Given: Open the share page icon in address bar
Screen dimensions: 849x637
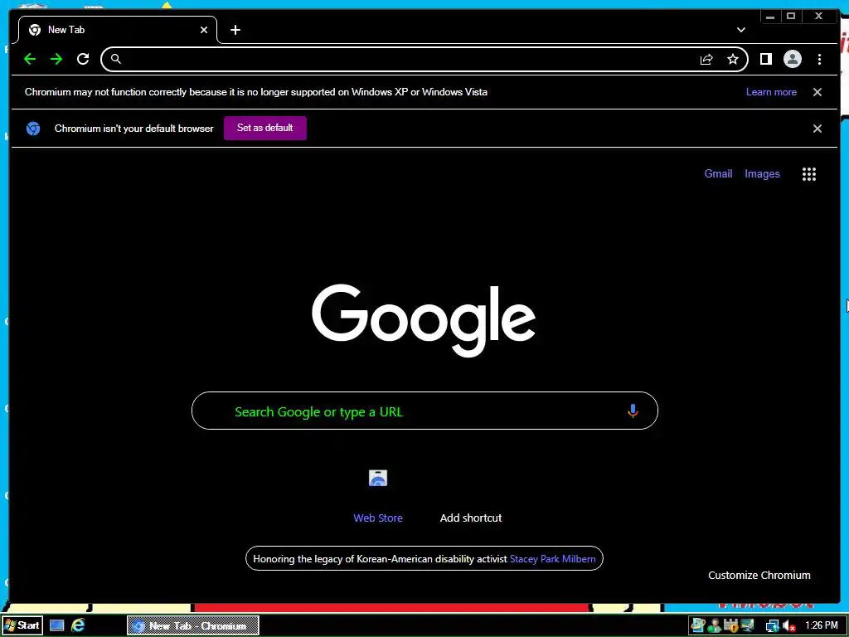Looking at the screenshot, I should pyautogui.click(x=706, y=59).
